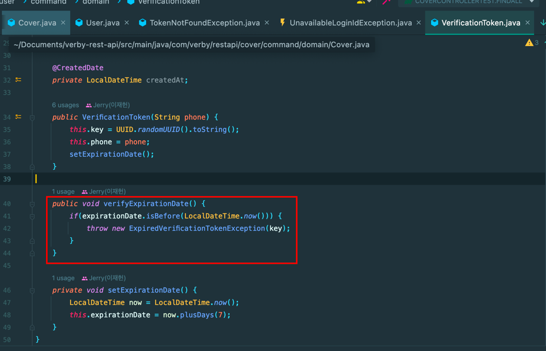The height and width of the screenshot is (351, 546).
Task: Click the Jerry author hint above setExpirationDate
Action: pyautogui.click(x=104, y=278)
